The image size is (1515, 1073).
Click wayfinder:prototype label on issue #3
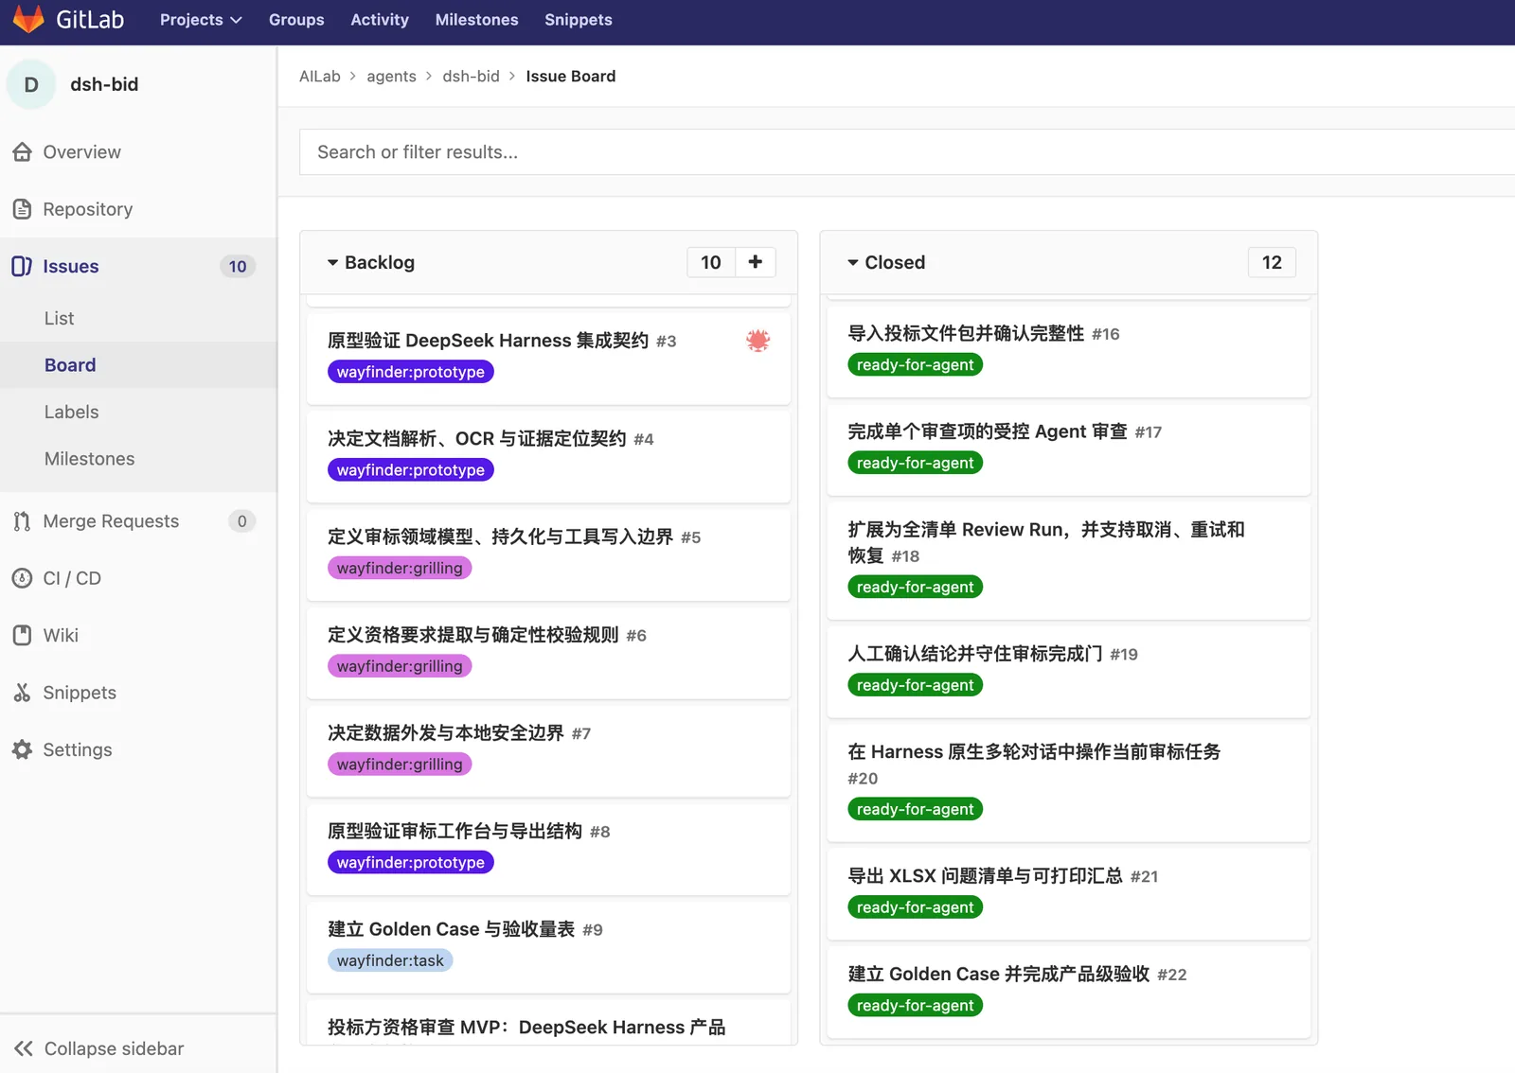click(411, 372)
